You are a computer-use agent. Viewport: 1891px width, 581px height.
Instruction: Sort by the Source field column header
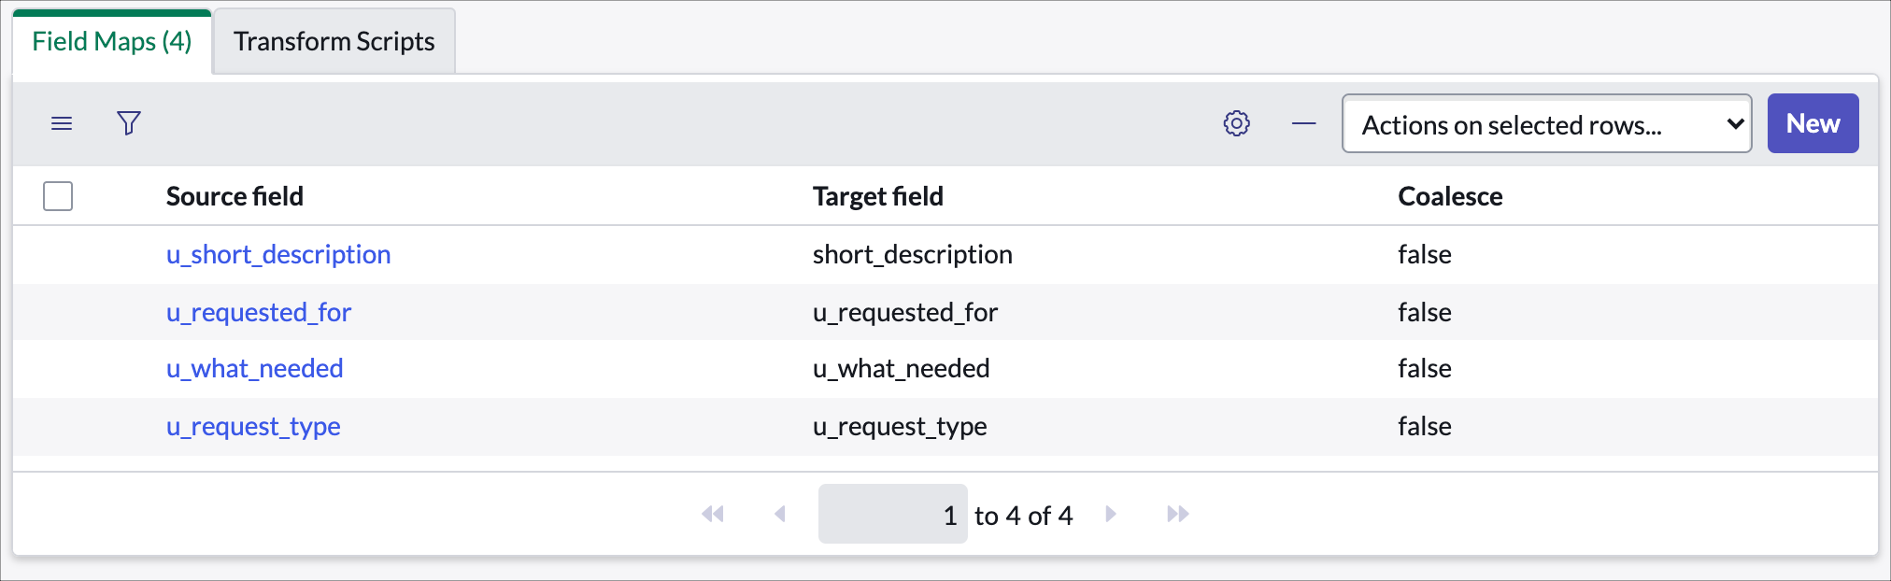(235, 196)
